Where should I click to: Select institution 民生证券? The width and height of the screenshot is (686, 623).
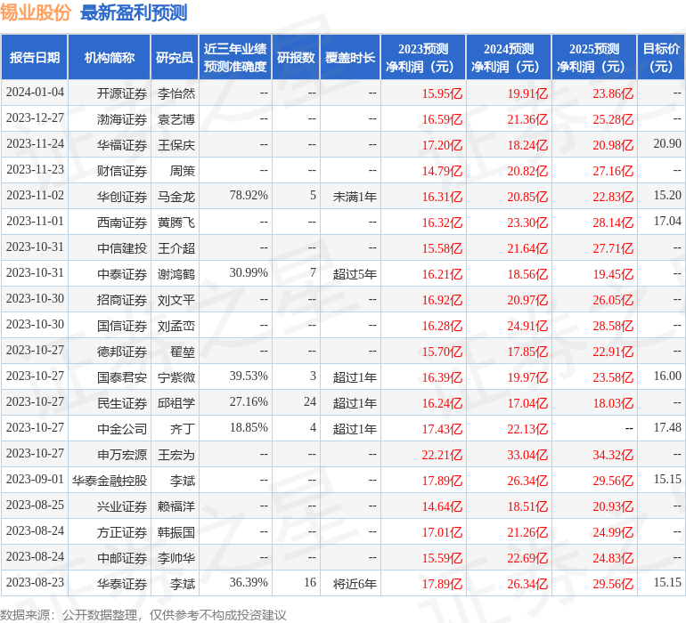(x=122, y=403)
